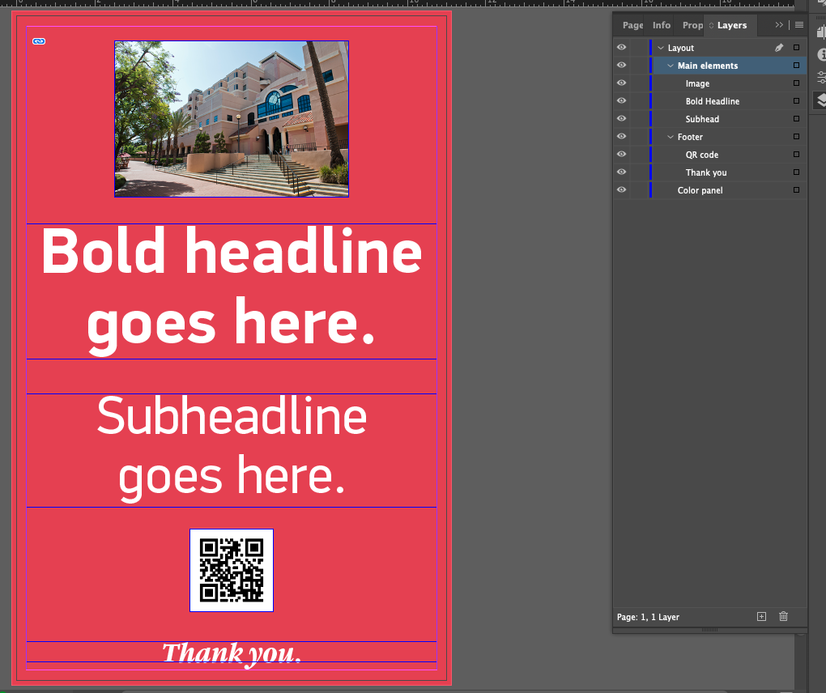Screen dimensions: 826x693
Task: Click the panel cycle arrows beside Layers
Action: click(711, 25)
